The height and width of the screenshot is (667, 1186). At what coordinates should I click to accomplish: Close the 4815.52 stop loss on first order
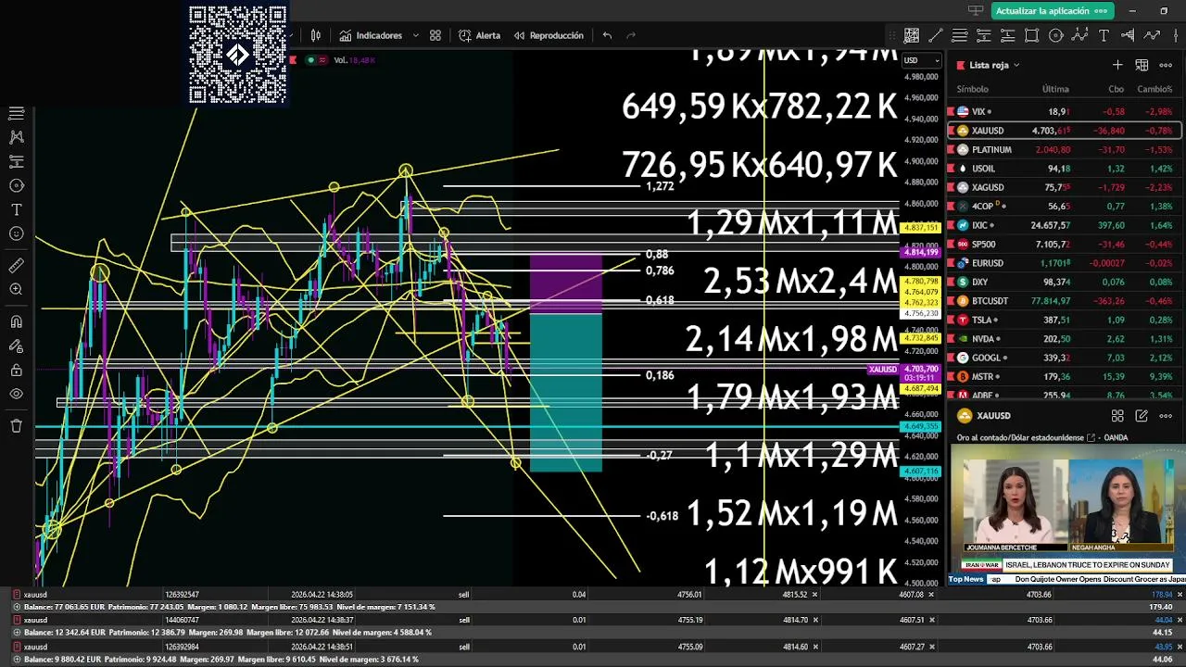tap(816, 594)
